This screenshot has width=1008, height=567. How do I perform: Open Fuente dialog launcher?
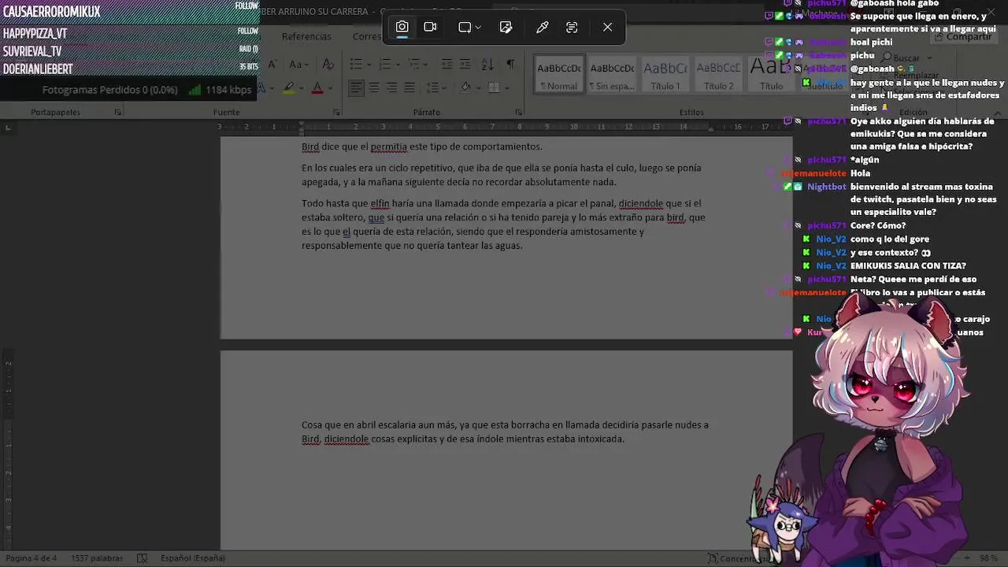[x=336, y=113]
